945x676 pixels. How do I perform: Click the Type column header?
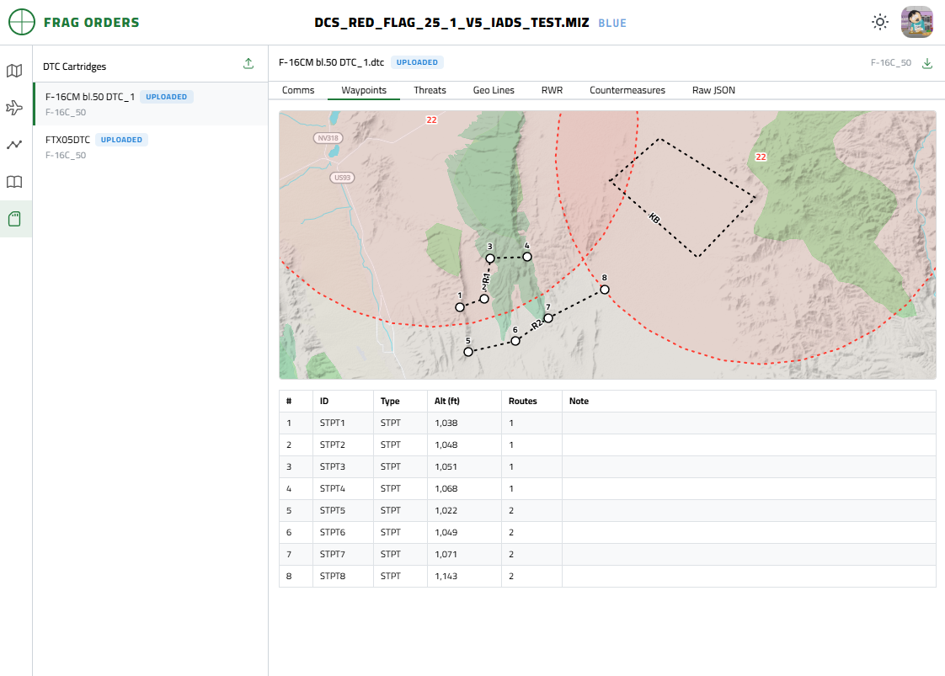pyautogui.click(x=390, y=402)
